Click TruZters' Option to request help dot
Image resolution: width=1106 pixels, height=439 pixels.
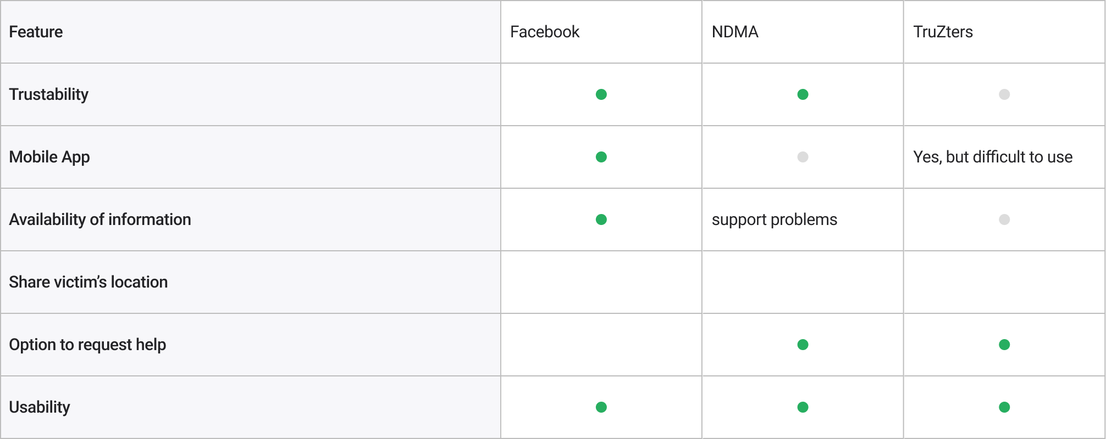click(1004, 345)
